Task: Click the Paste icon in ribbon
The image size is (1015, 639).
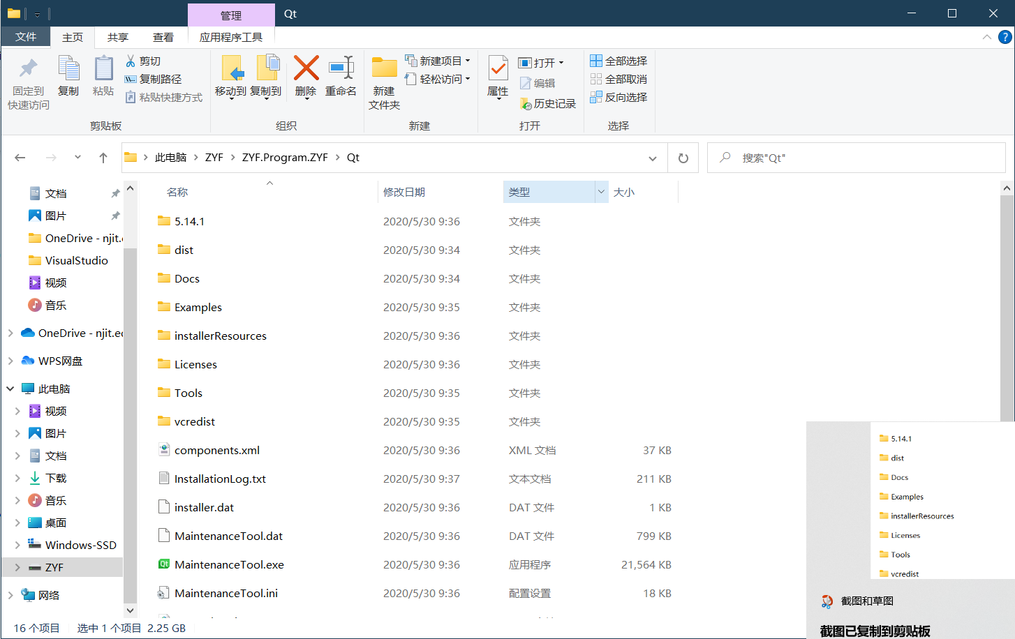Action: click(103, 68)
